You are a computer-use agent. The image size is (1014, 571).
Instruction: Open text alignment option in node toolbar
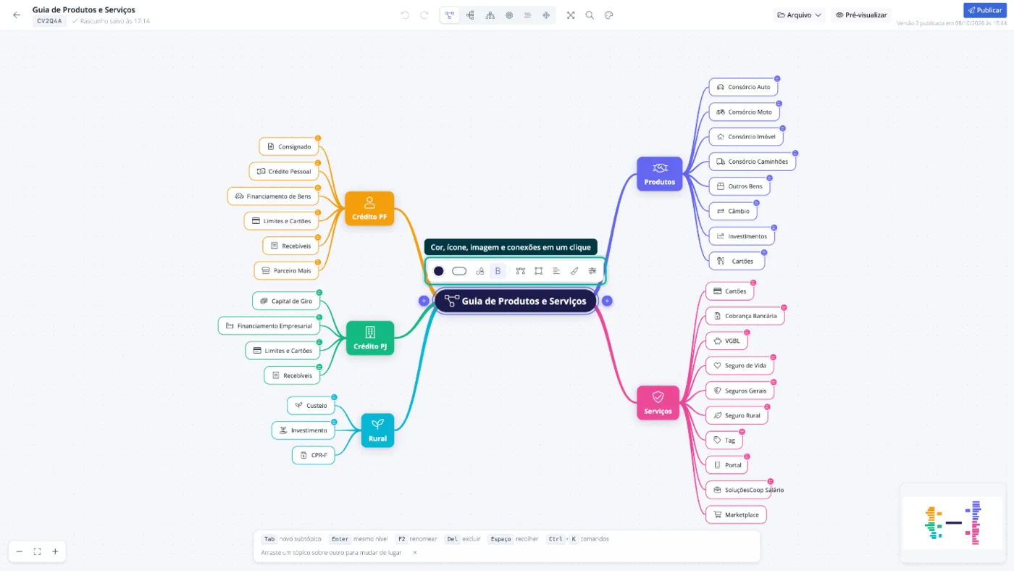coord(556,271)
